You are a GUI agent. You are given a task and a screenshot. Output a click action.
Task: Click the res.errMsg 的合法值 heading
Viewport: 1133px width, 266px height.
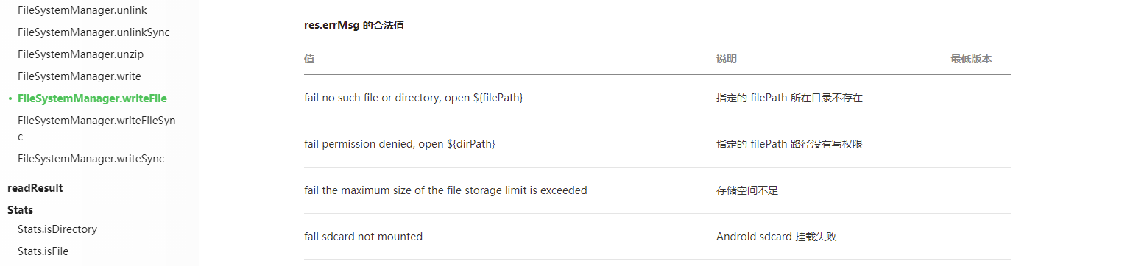click(x=354, y=26)
